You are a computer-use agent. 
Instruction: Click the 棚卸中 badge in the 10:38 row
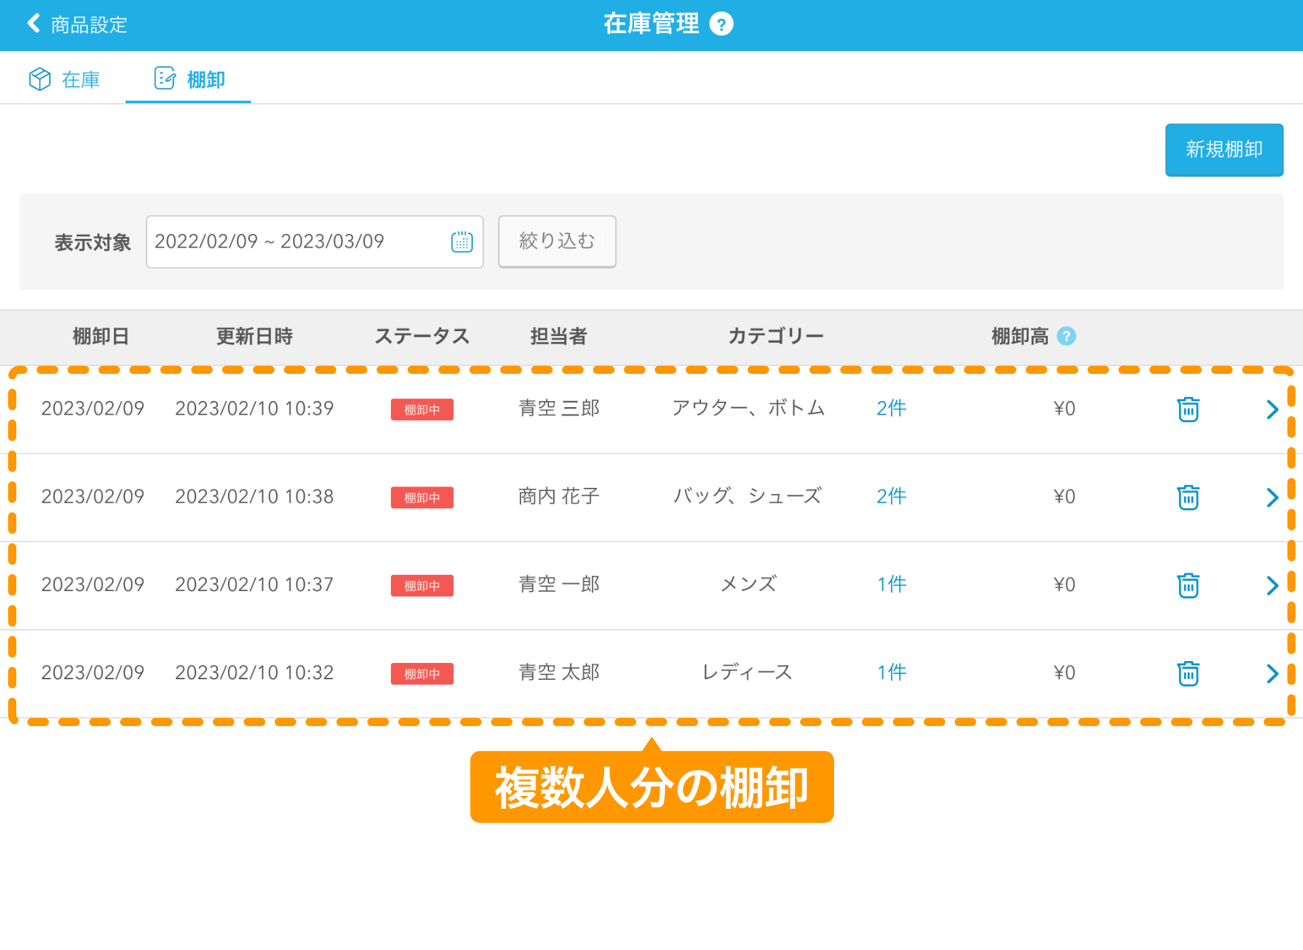point(422,497)
